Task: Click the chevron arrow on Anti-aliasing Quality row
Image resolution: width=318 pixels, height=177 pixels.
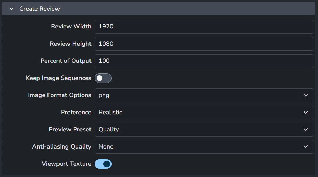Action: tap(306, 147)
